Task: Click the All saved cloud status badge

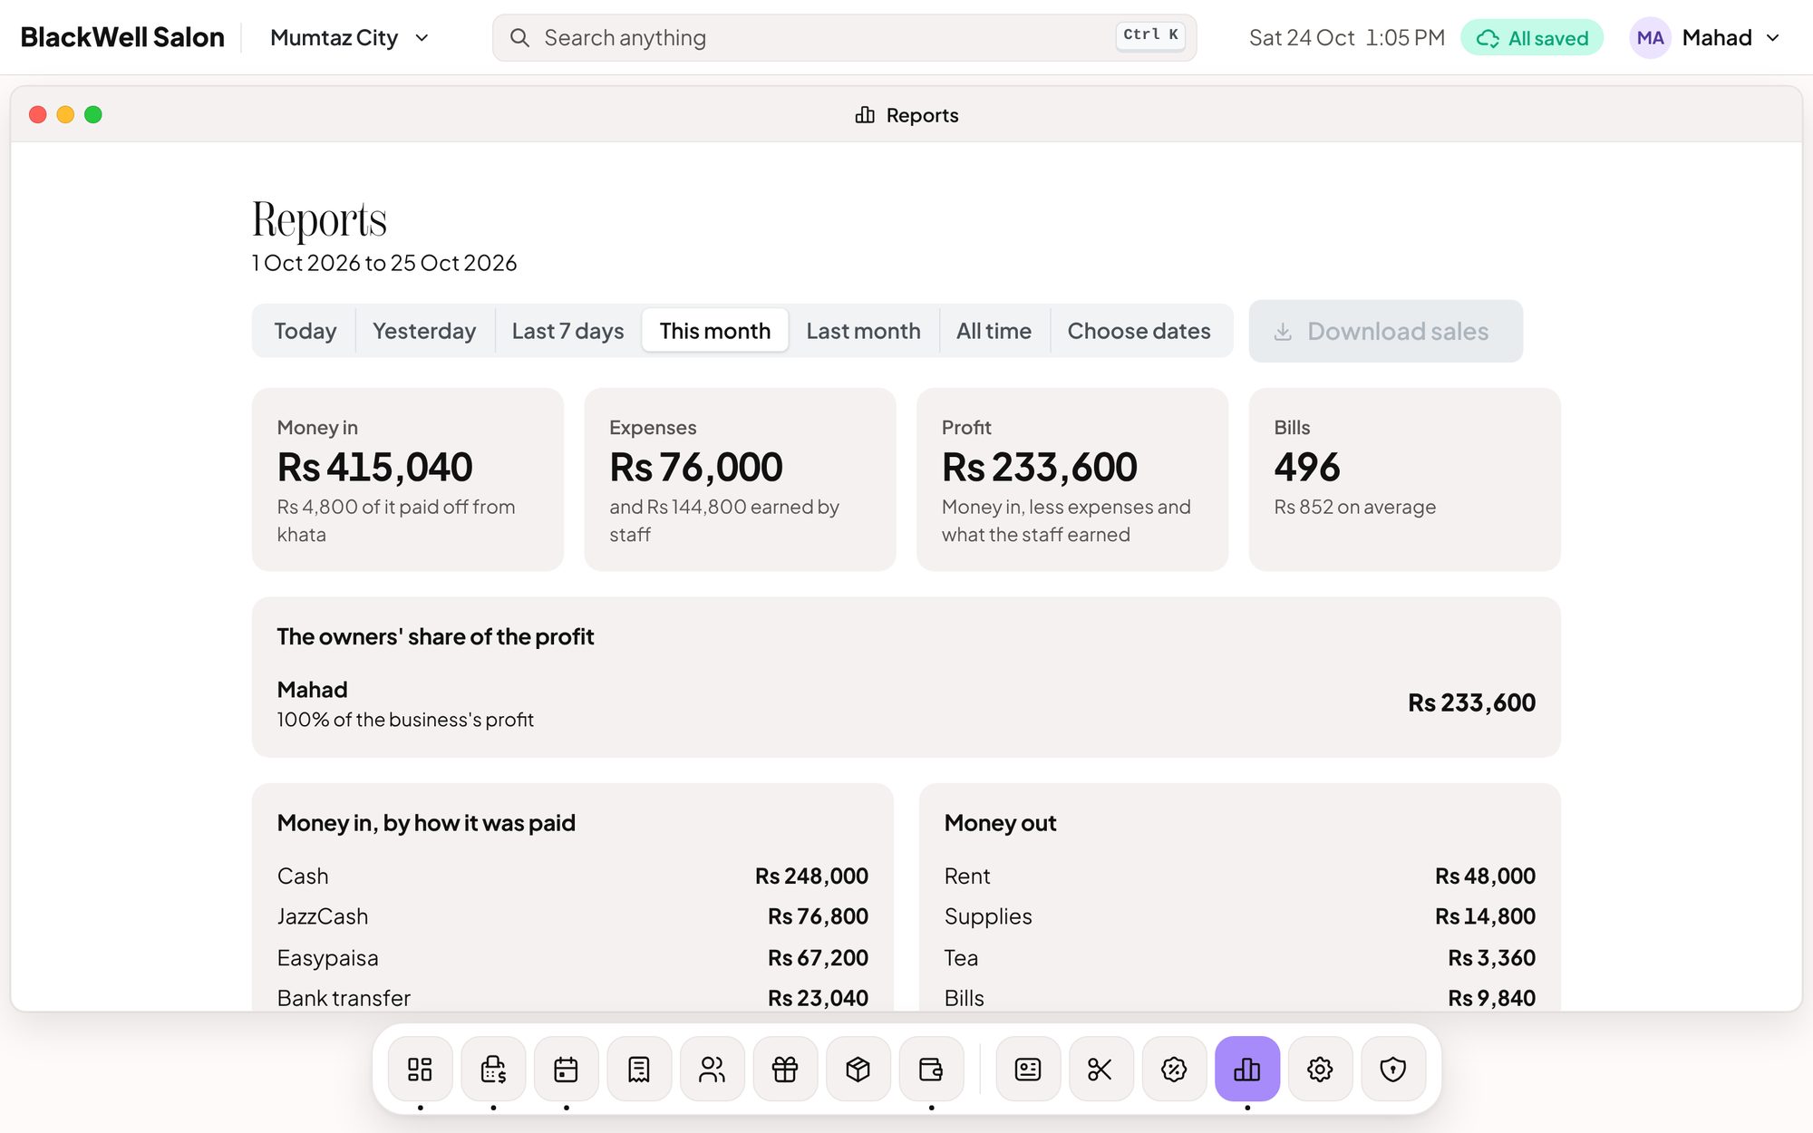Action: point(1532,38)
